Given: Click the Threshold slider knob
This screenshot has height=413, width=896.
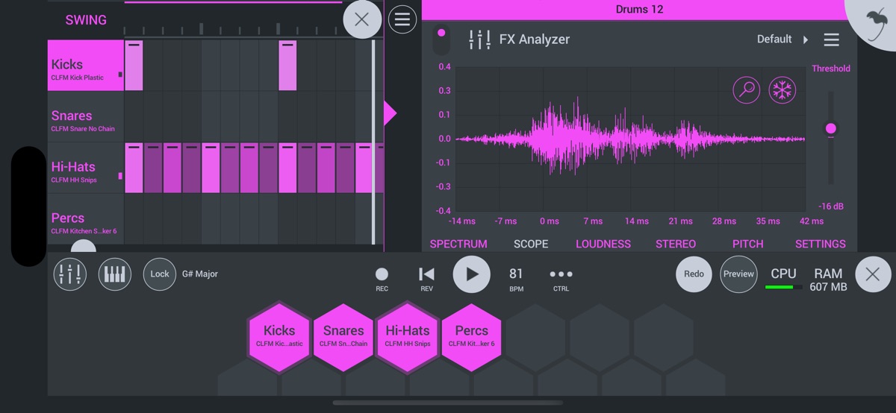Looking at the screenshot, I should [x=830, y=129].
